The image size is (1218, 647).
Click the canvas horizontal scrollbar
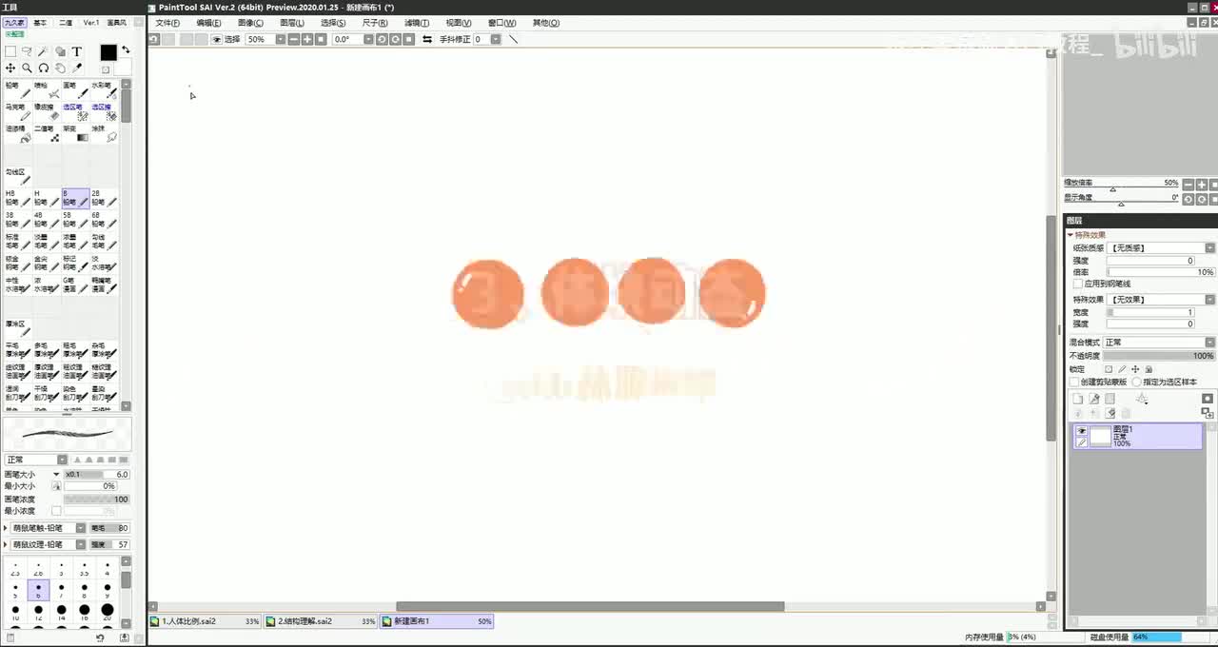click(590, 606)
